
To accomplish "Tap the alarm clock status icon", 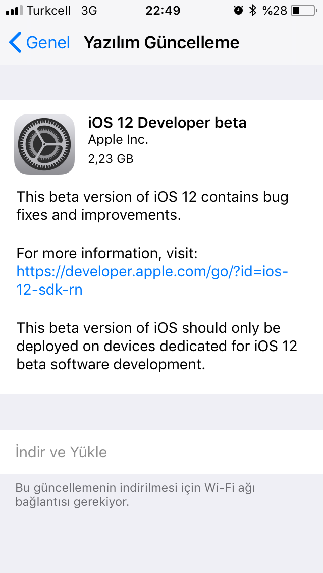I will point(238,10).
